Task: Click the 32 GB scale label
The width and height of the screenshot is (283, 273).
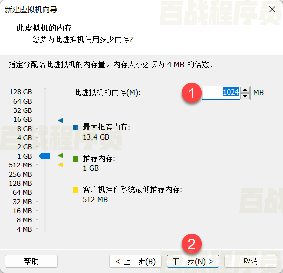Action: coord(23,110)
